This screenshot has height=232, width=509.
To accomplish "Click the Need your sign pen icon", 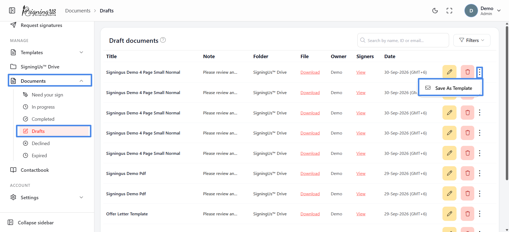I will 25,95.
